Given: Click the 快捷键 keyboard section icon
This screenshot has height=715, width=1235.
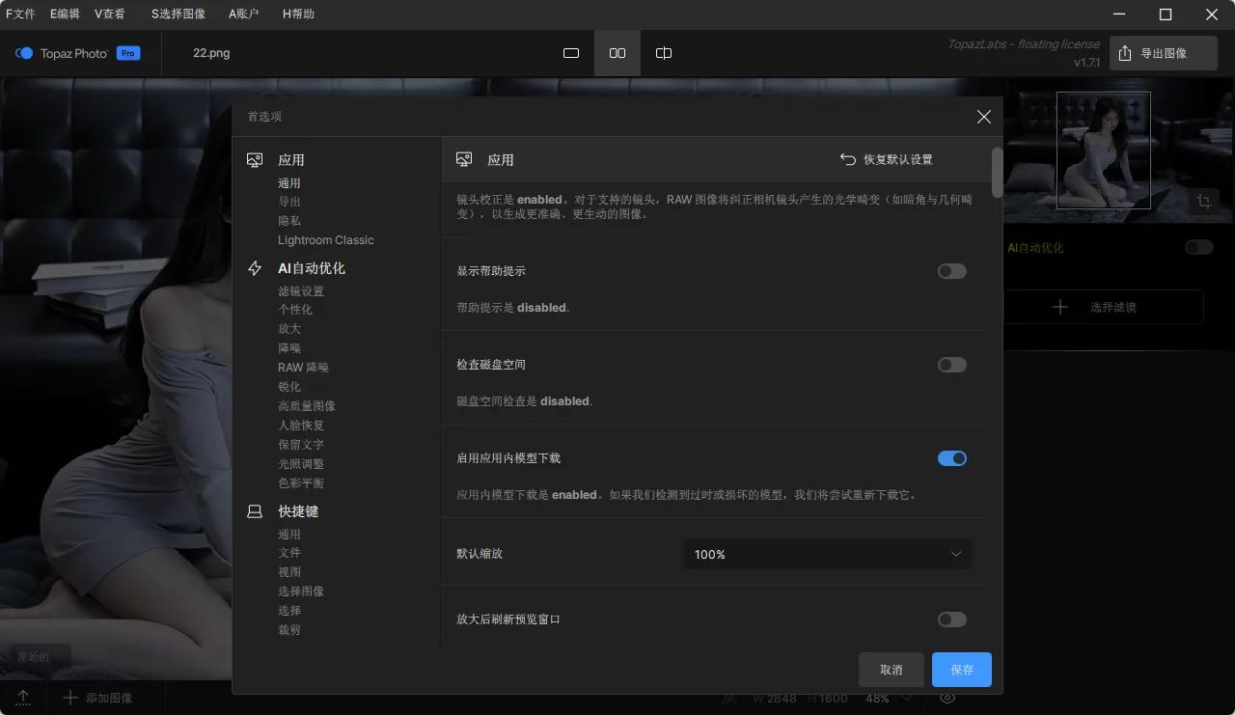Looking at the screenshot, I should point(255,511).
